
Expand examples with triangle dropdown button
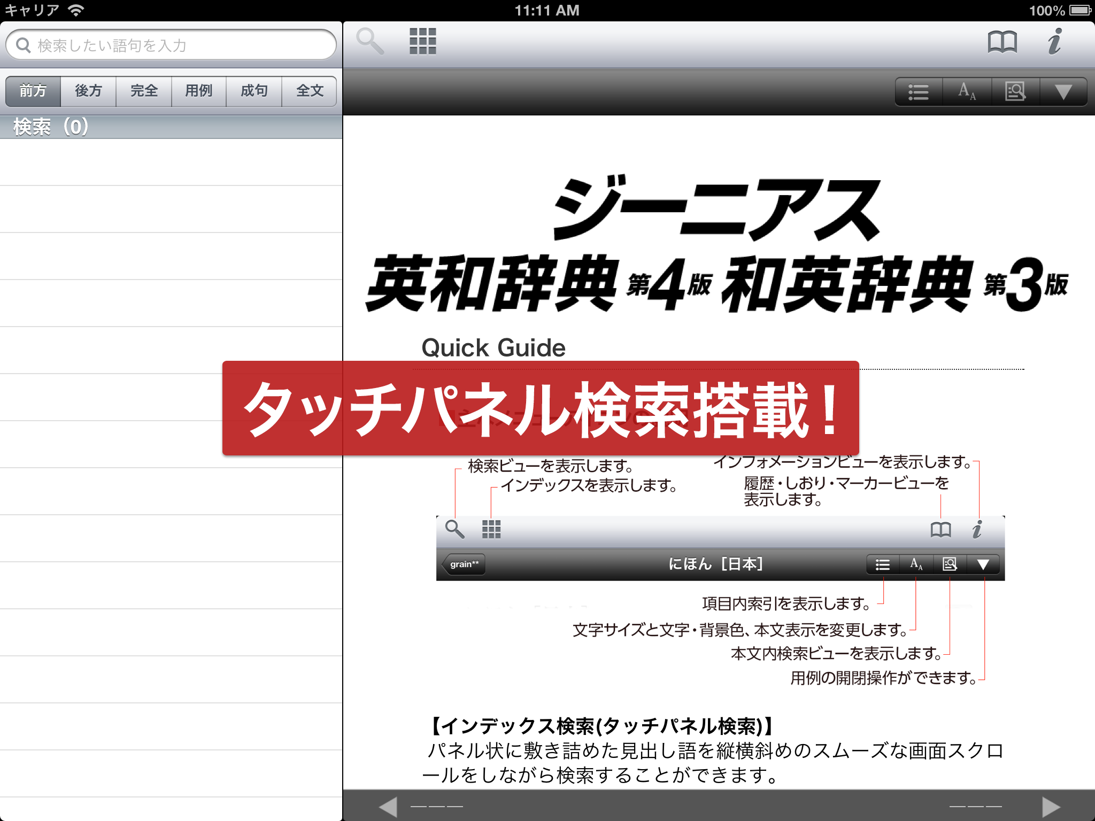[x=1063, y=92]
